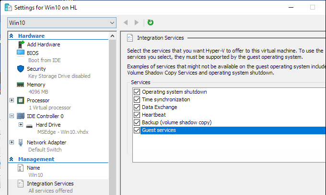
Task: Uncheck Operating system shutdown service
Action: coord(137,92)
